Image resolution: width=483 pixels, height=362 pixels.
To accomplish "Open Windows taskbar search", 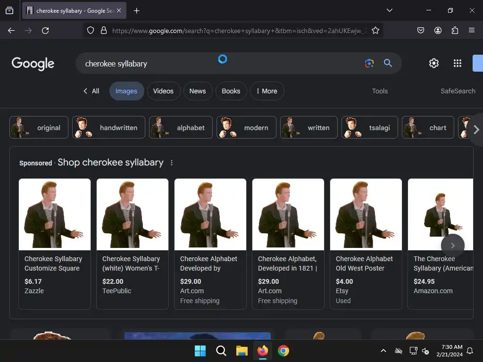I will tap(221, 351).
